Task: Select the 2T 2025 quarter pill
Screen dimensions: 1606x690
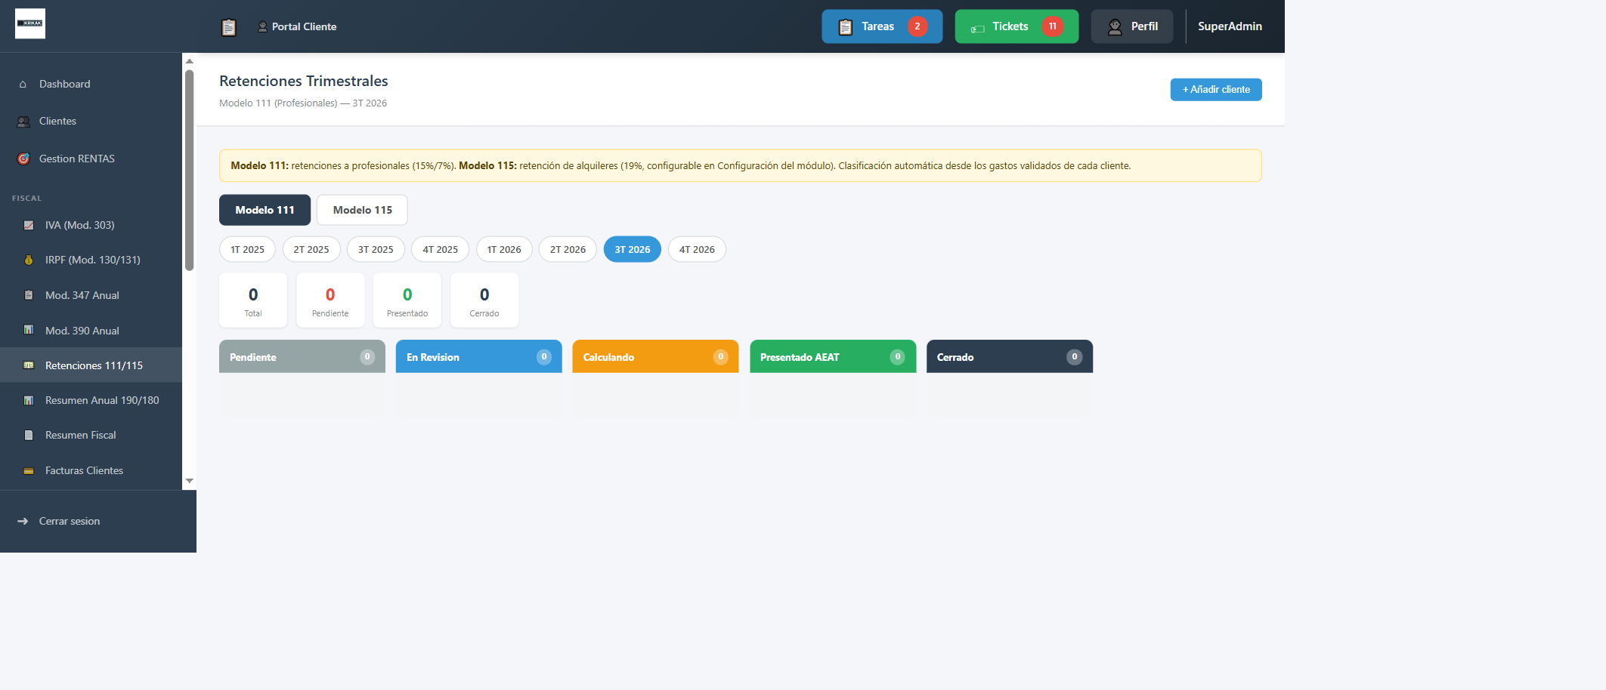Action: 311,249
